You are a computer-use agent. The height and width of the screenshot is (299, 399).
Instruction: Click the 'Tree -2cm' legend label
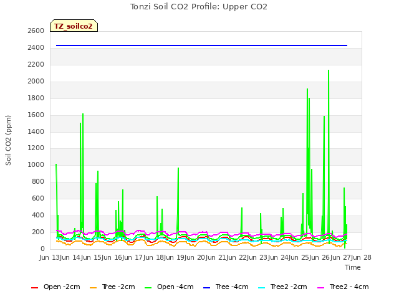(118, 287)
